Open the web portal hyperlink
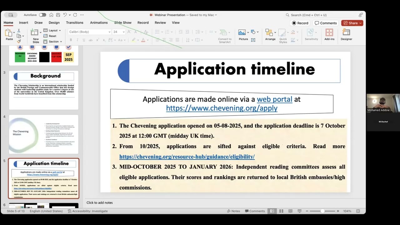The image size is (400, 225). 274,99
